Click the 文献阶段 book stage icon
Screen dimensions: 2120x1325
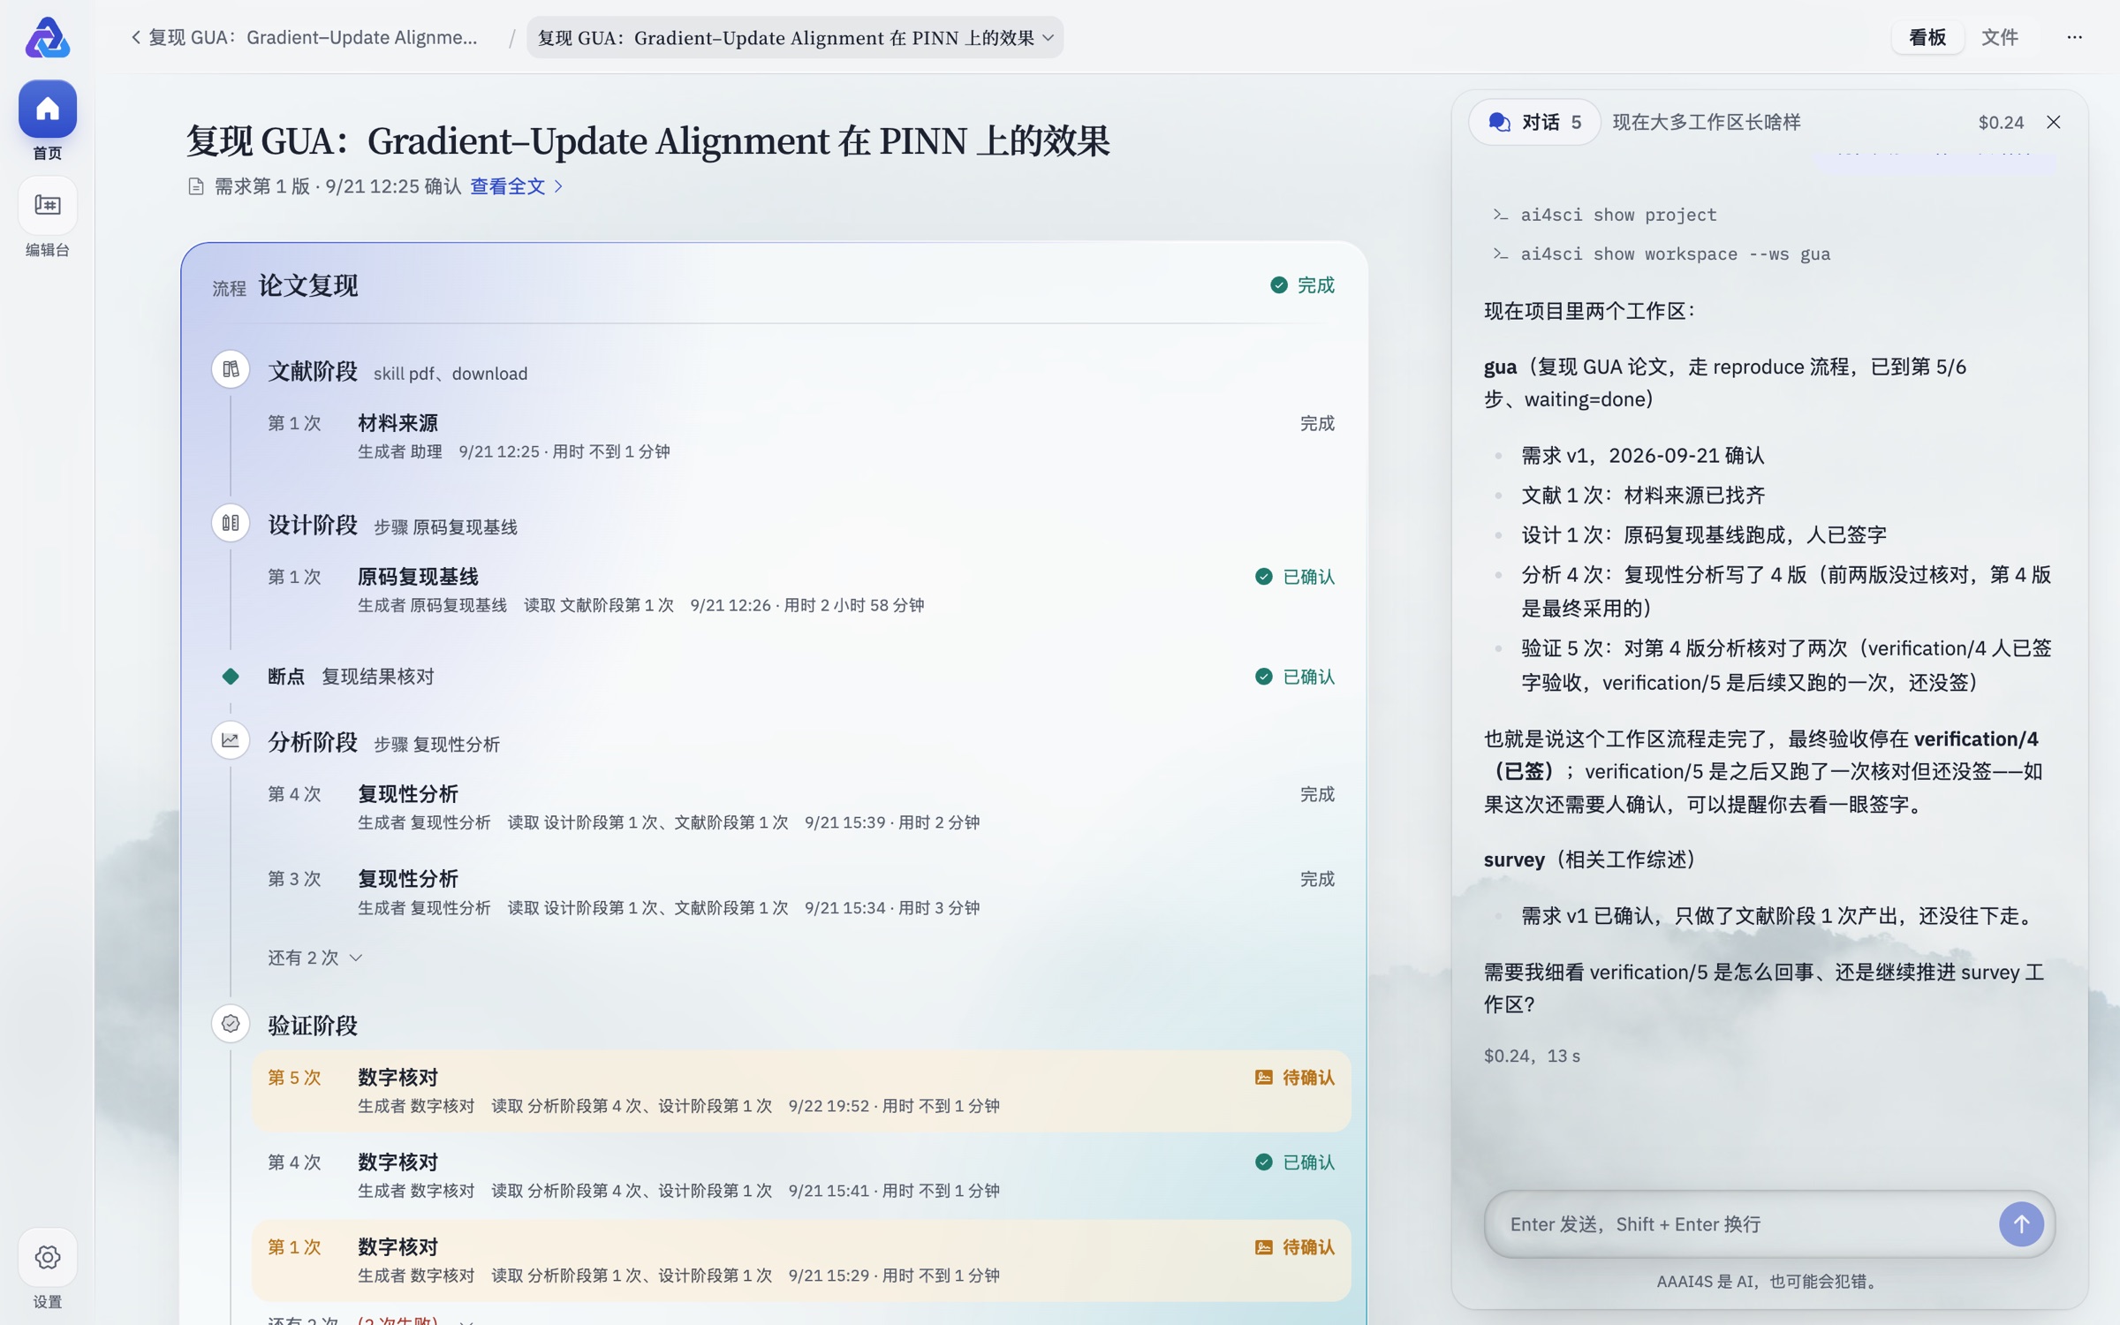pos(231,370)
